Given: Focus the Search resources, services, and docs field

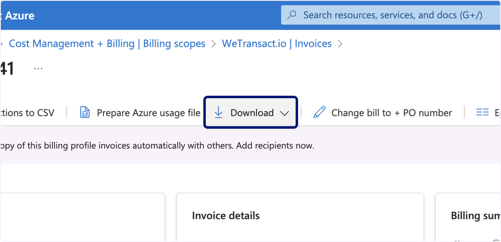Looking at the screenshot, I should [x=391, y=15].
